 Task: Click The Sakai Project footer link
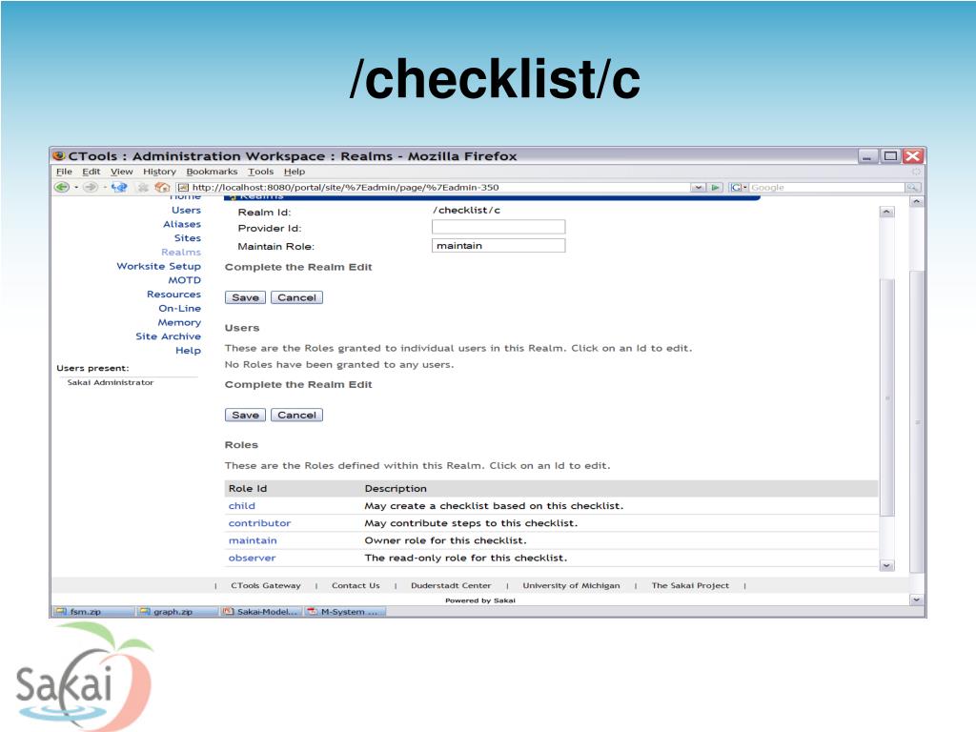tap(690, 586)
